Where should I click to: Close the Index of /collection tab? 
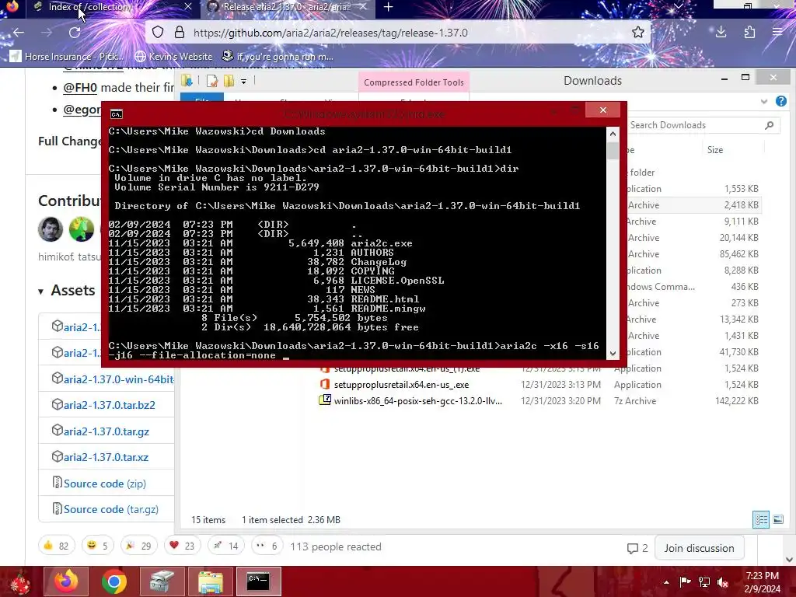click(188, 6)
